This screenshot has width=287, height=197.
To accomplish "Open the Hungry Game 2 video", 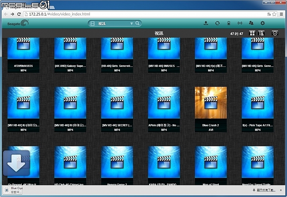I will (117, 166).
